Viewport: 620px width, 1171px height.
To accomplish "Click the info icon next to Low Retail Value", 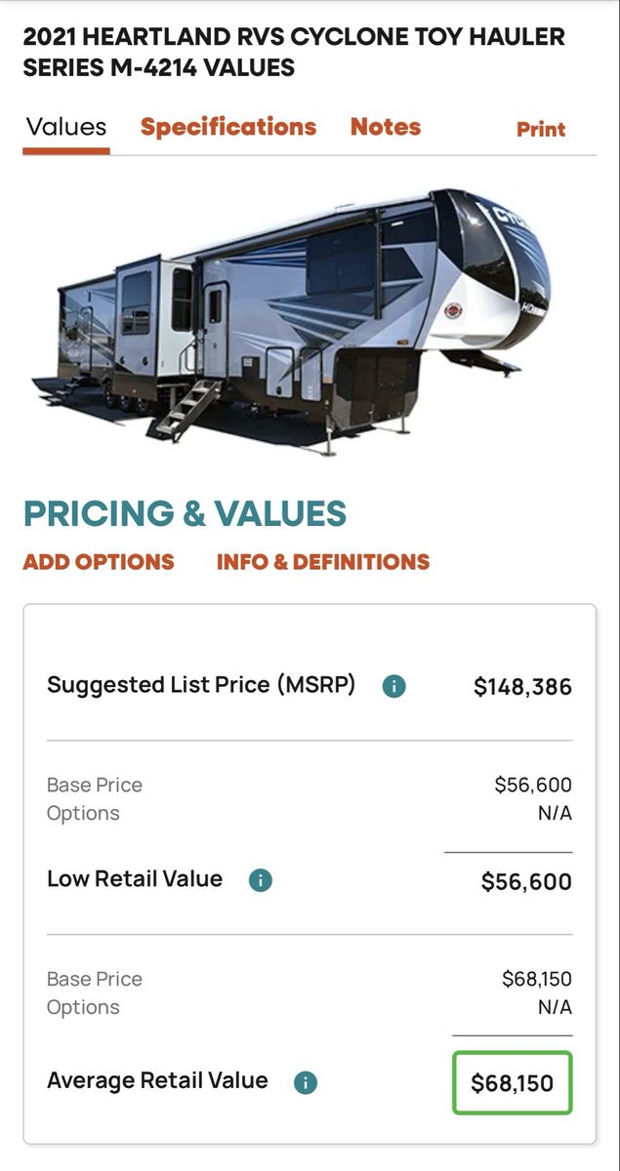I will (260, 880).
